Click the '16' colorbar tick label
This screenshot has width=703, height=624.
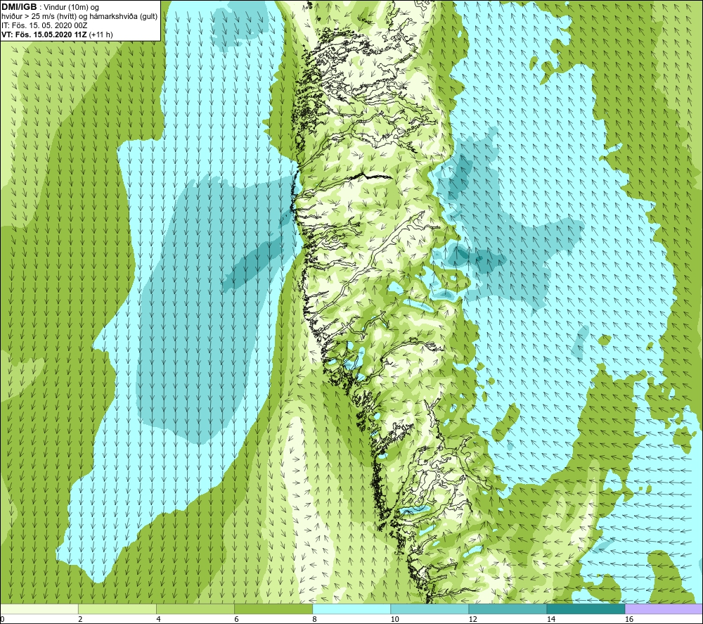(x=628, y=619)
